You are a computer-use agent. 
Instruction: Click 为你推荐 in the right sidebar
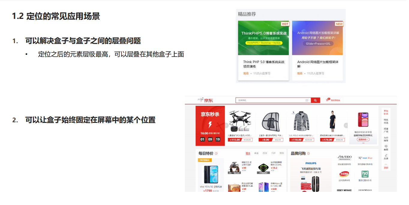[386, 139]
